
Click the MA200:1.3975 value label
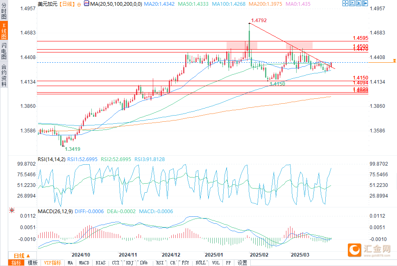tap(265, 4)
